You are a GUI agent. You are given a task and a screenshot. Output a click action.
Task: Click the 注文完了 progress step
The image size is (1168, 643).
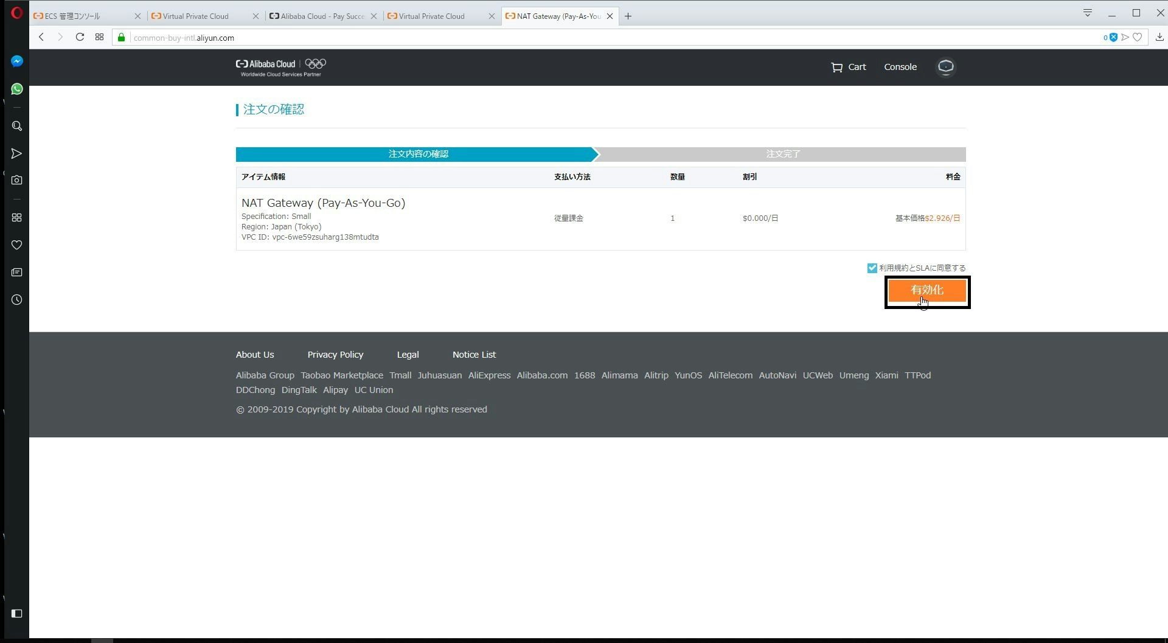pyautogui.click(x=783, y=154)
